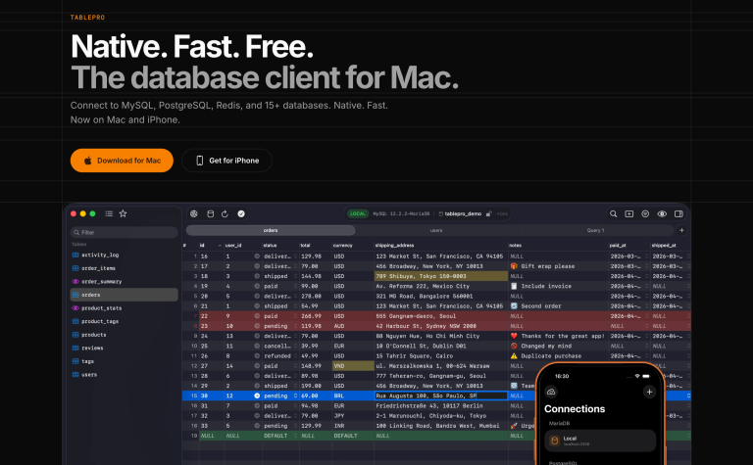This screenshot has width=753, height=465.
Task: Switch to the Query 1 tab
Action: [x=595, y=231]
